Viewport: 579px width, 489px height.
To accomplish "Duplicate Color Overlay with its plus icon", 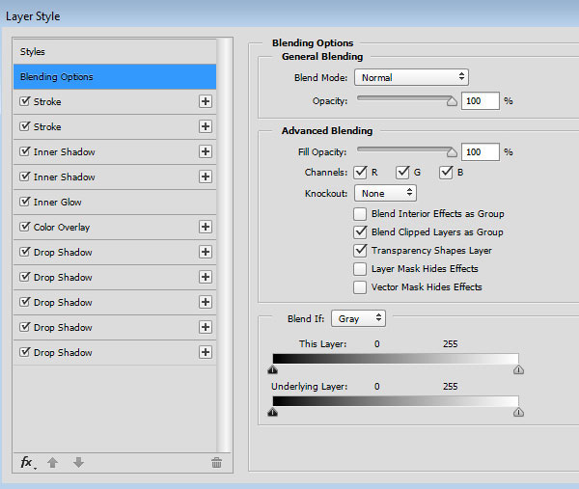I will (206, 227).
